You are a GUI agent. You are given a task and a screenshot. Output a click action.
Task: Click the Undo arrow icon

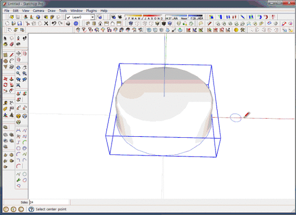click(54, 23)
